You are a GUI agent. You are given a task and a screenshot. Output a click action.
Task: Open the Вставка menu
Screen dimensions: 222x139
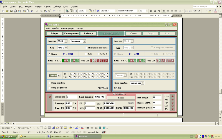pyautogui.click(x=29, y=6)
